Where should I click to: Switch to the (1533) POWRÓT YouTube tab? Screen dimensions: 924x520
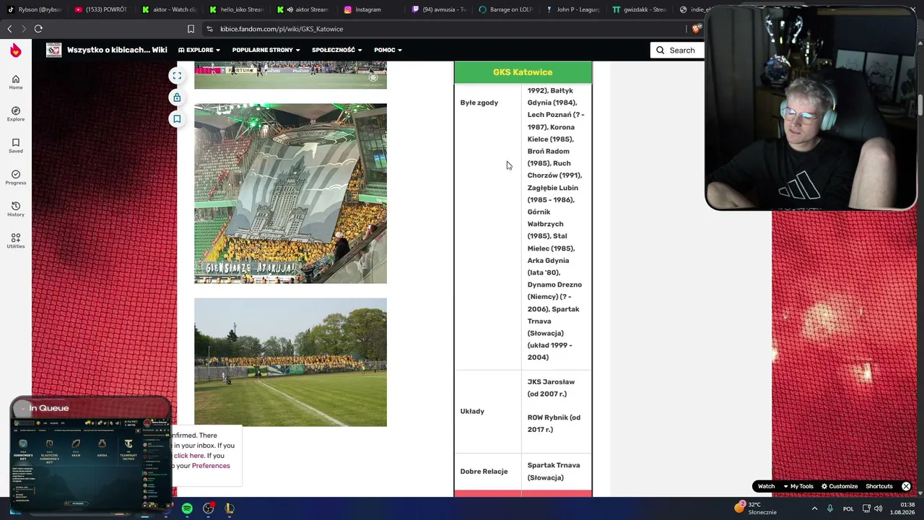click(x=100, y=9)
